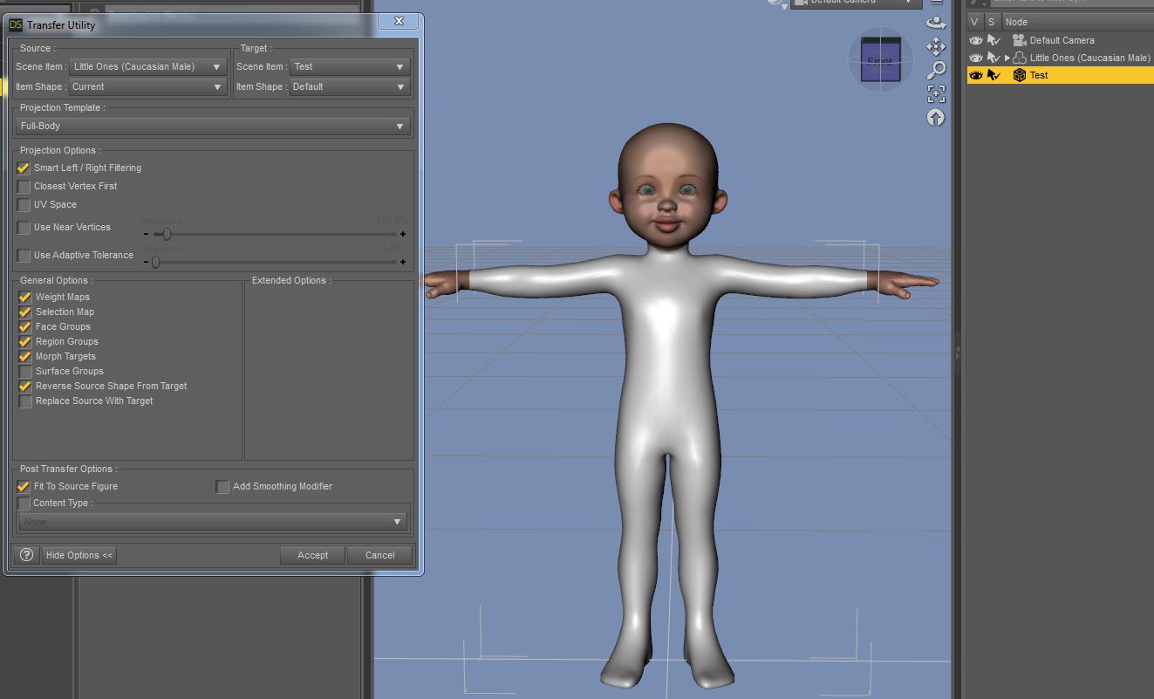Select the magnifier zoom view tool

click(x=936, y=69)
